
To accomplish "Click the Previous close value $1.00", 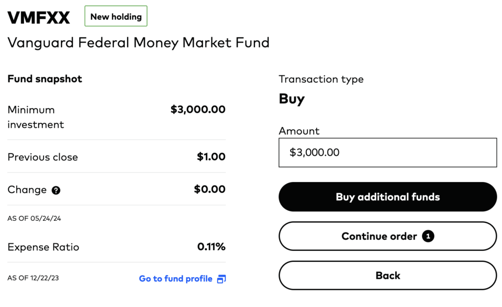I will pyautogui.click(x=211, y=157).
